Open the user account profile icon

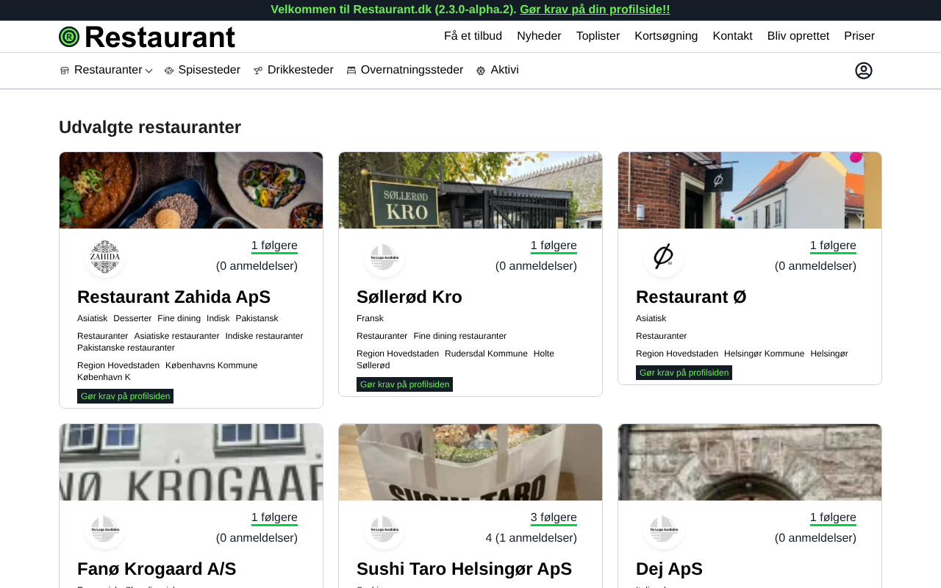coord(864,71)
